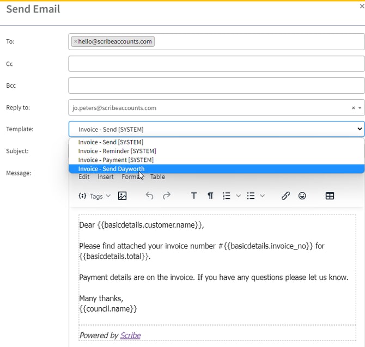
Task: Choose Invoice - Payment [SYSTEM] option
Action: [x=115, y=160]
